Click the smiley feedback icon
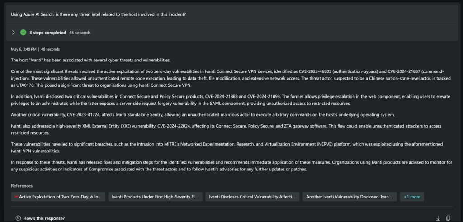This screenshot has width=463, height=222. 18,218
